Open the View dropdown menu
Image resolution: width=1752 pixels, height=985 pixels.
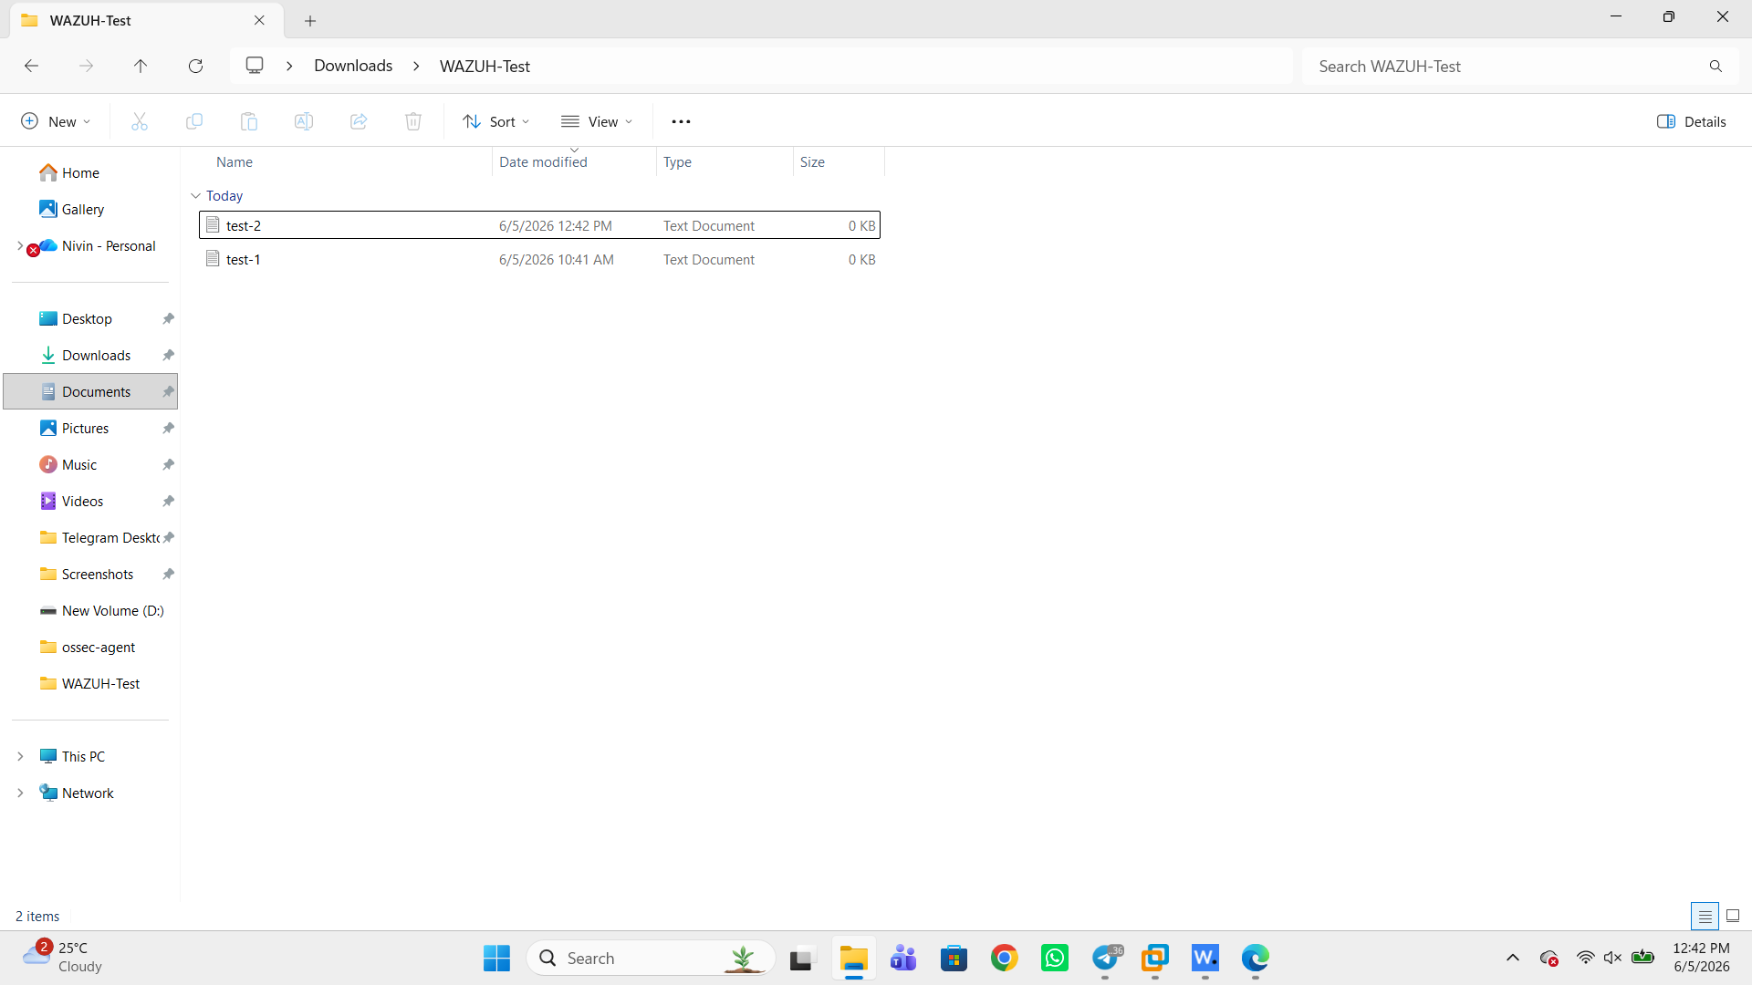(x=597, y=121)
